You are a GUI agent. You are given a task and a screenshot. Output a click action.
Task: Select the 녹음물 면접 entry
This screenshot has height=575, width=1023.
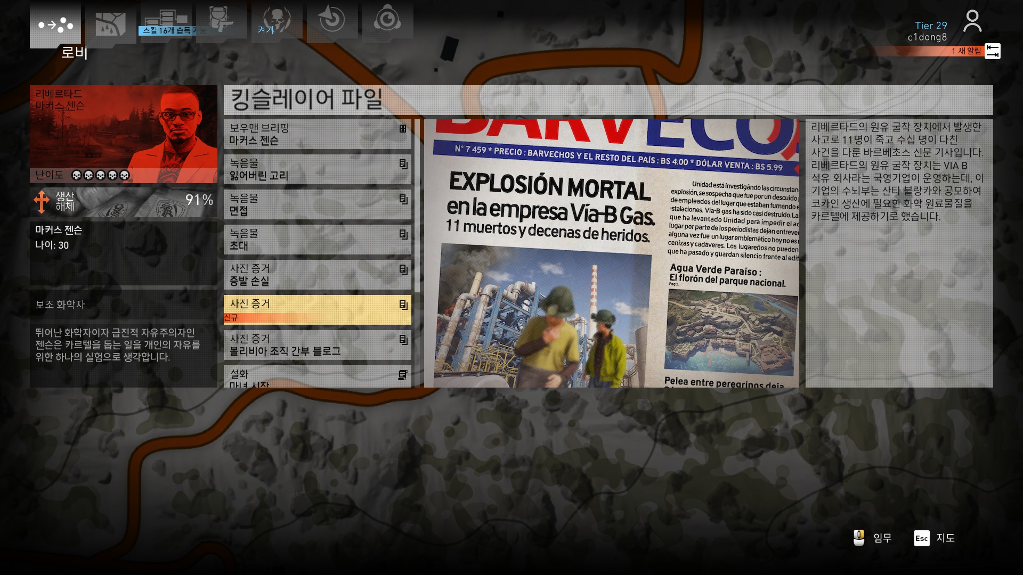tap(317, 204)
